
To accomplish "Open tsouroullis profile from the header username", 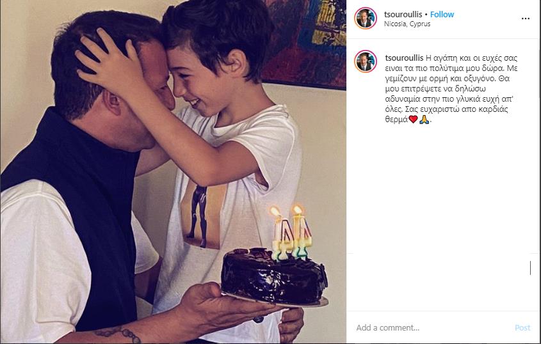I will 403,15.
